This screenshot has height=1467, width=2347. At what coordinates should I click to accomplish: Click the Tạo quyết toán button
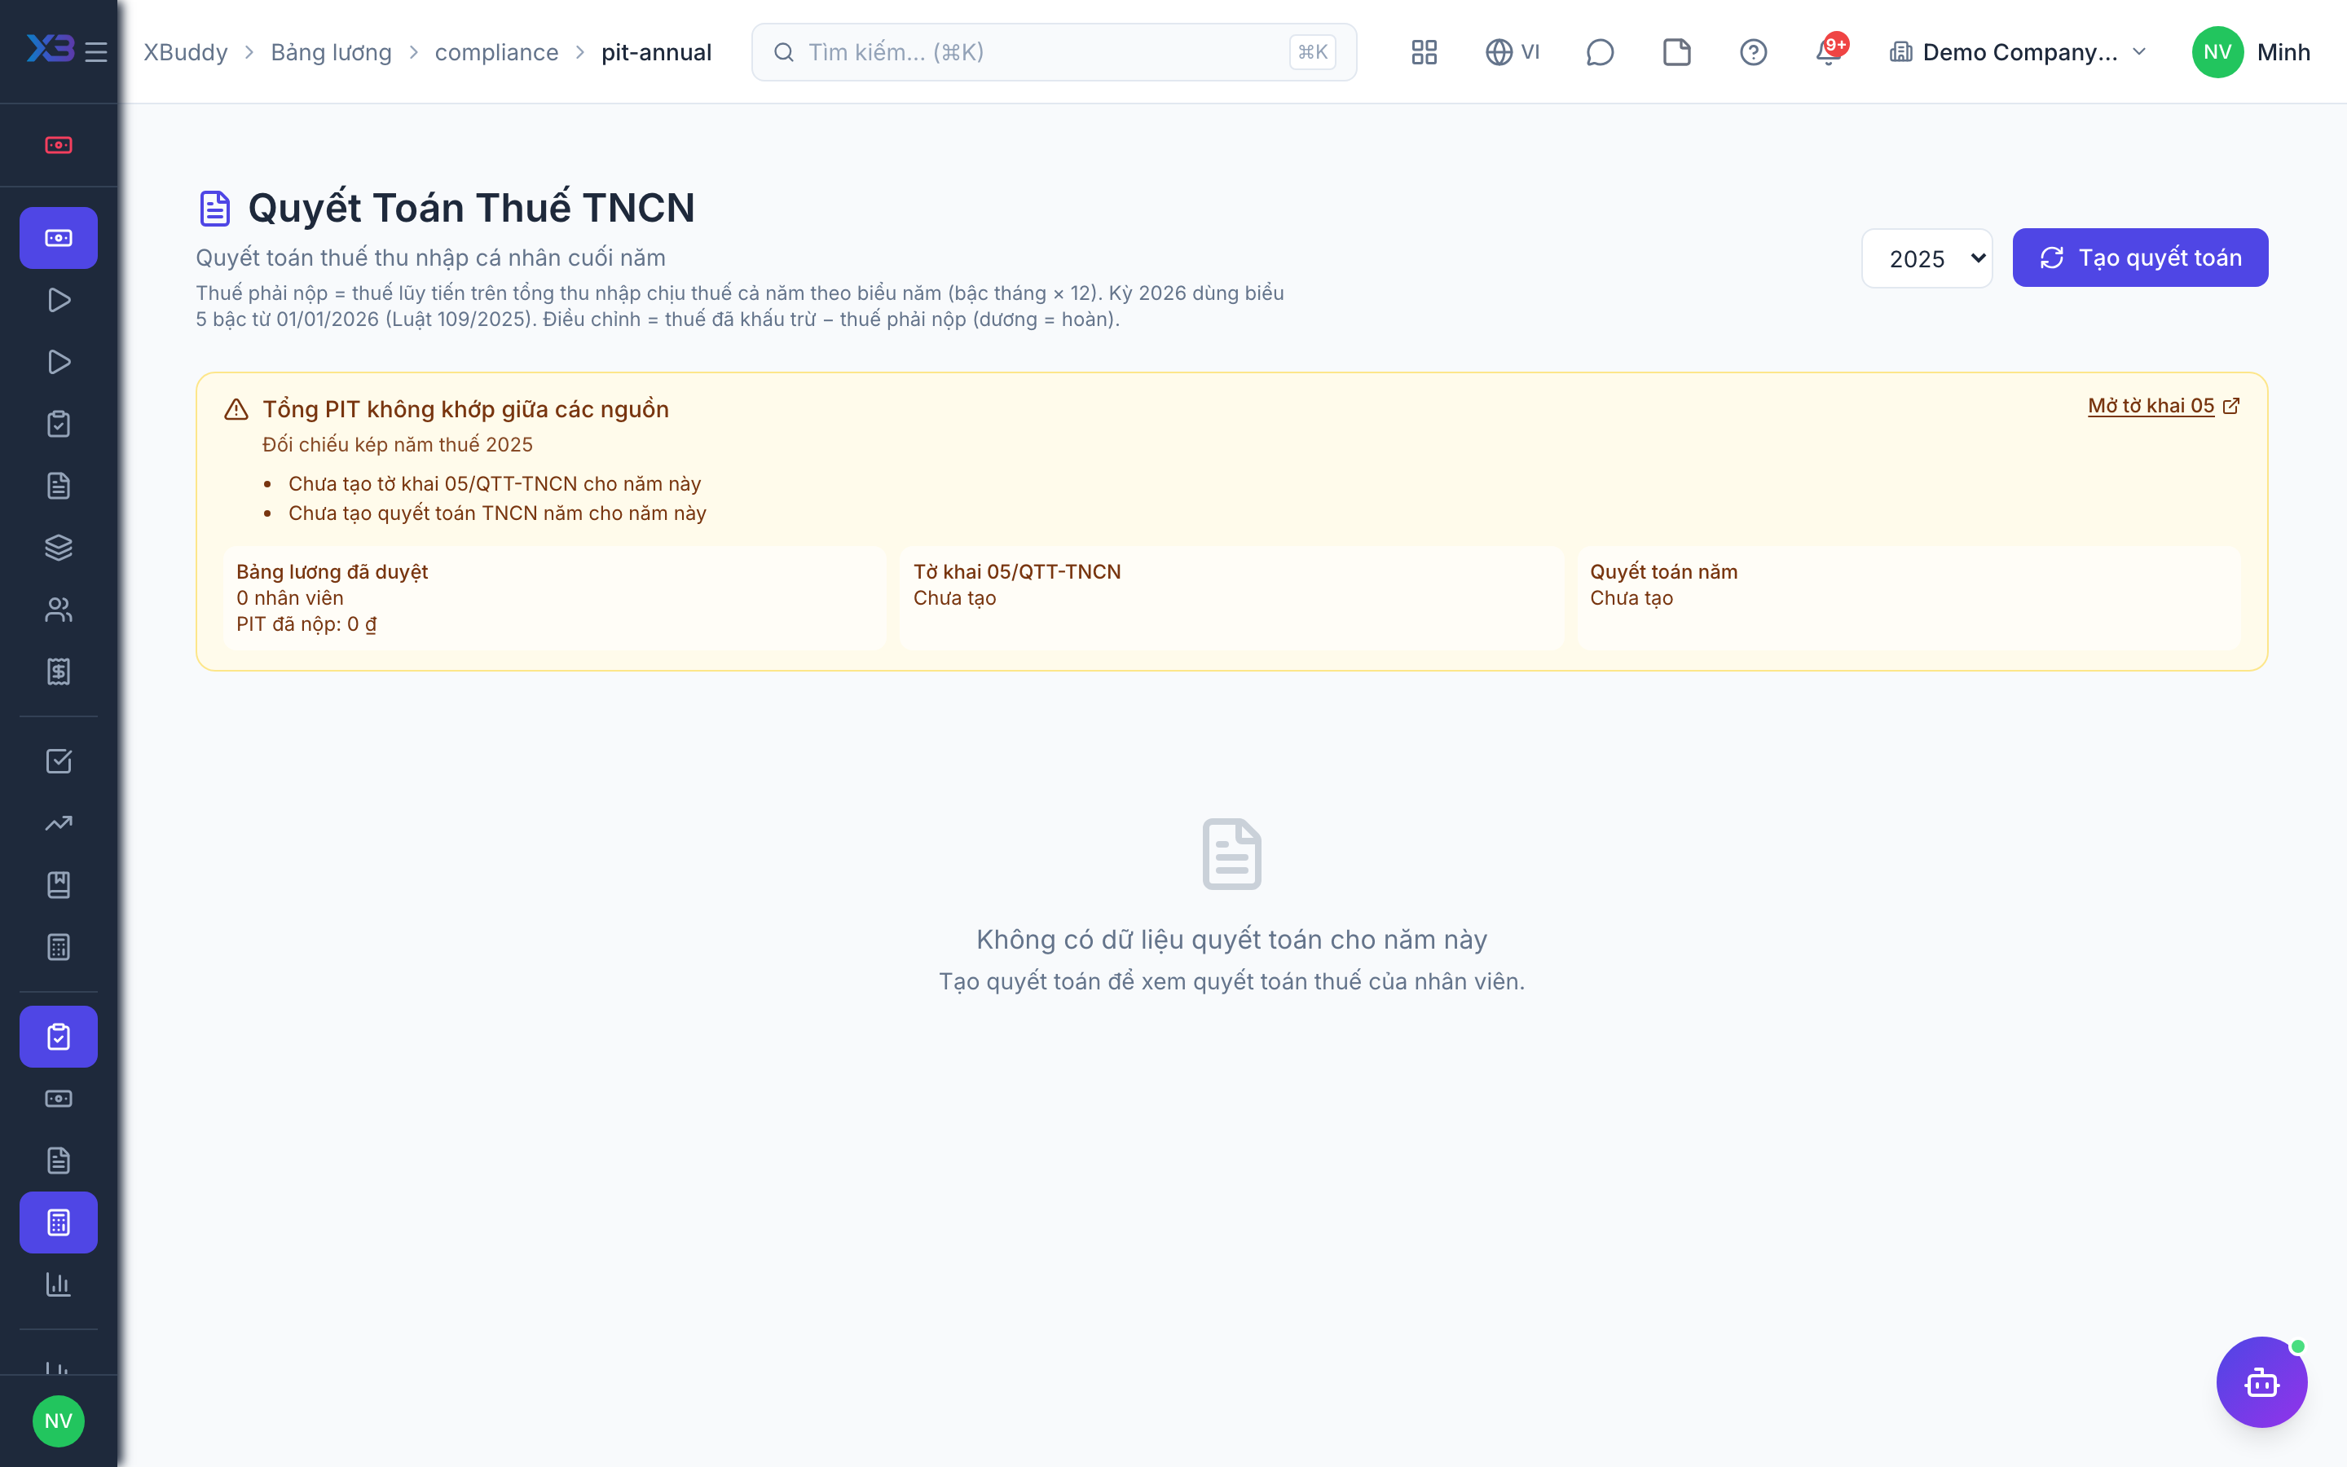click(x=2139, y=258)
